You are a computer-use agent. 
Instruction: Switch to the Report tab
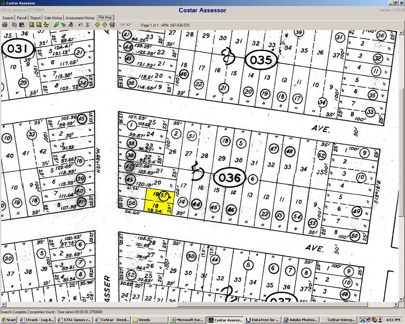point(35,18)
